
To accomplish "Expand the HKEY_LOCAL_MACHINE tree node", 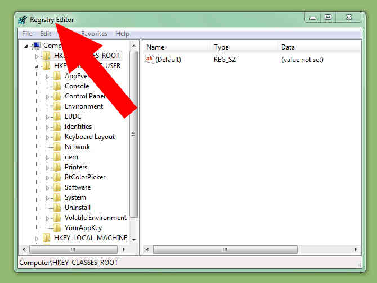I will click(37, 239).
